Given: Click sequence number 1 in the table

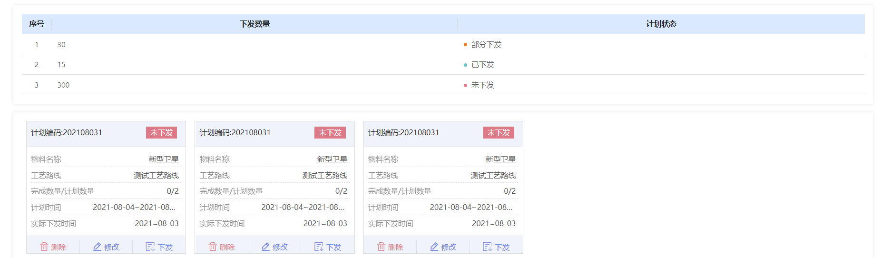Looking at the screenshot, I should 37,44.
